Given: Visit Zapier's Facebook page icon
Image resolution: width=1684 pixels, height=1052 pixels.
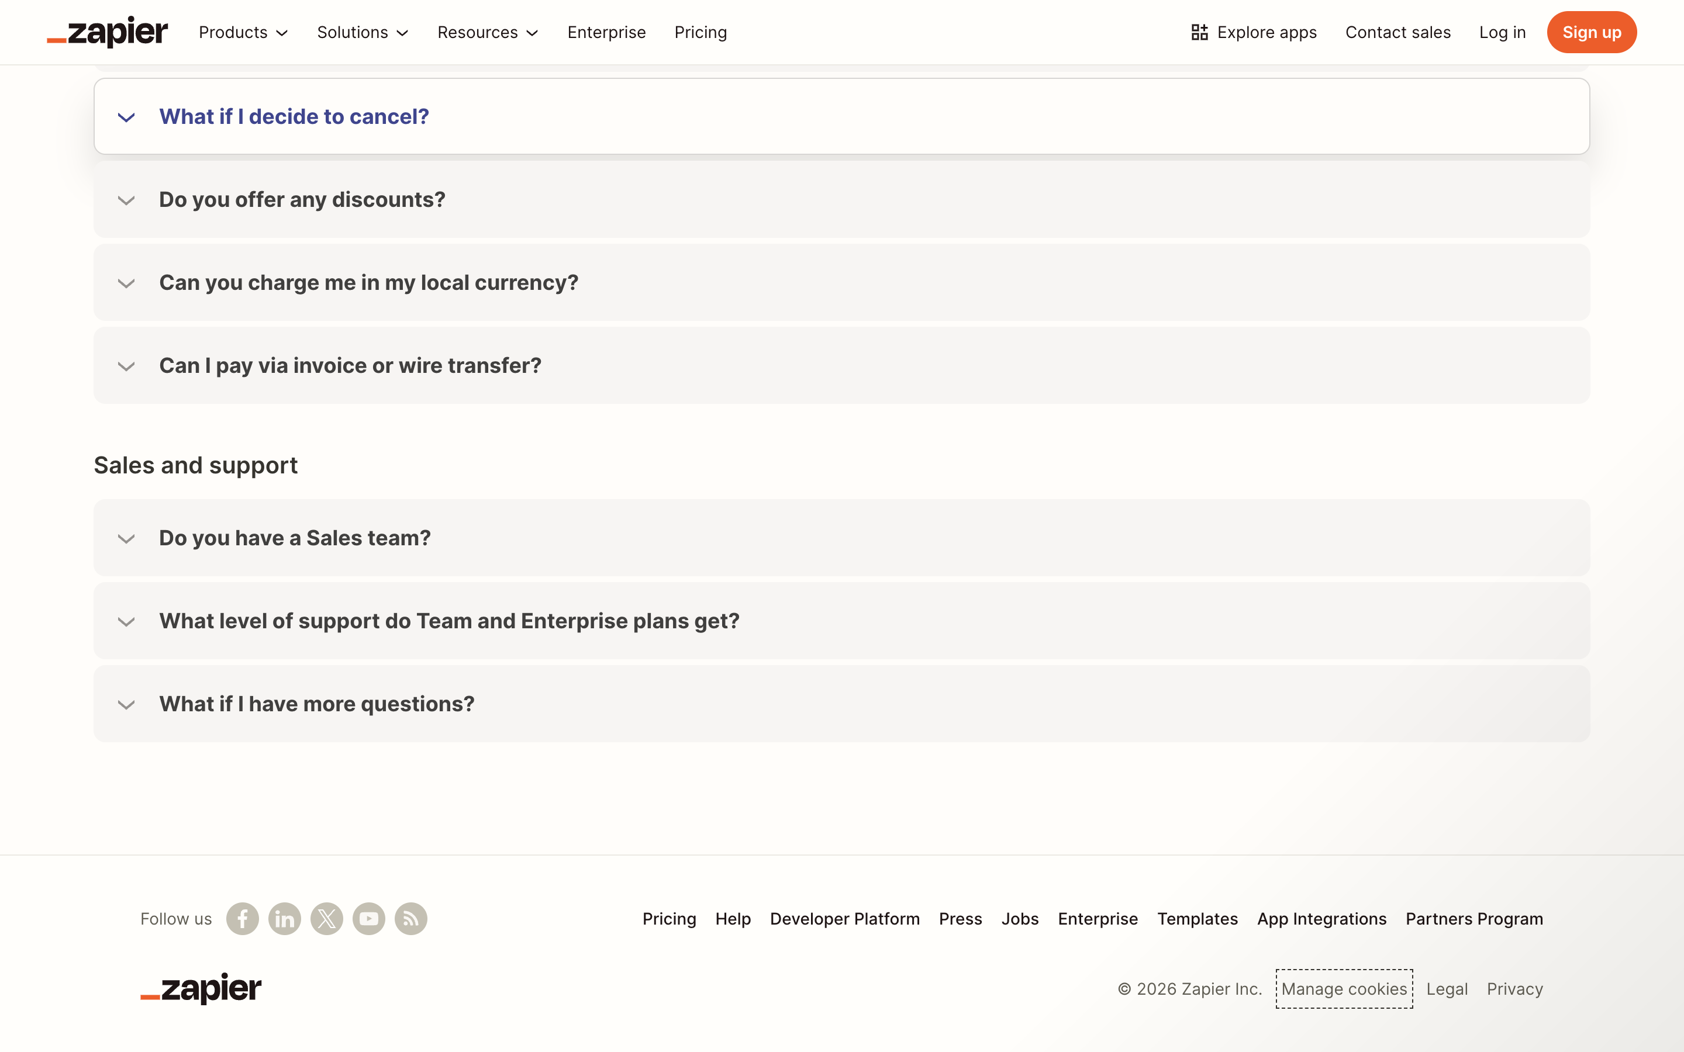Looking at the screenshot, I should [242, 918].
